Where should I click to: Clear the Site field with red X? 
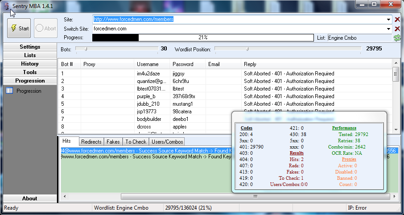tap(397, 20)
